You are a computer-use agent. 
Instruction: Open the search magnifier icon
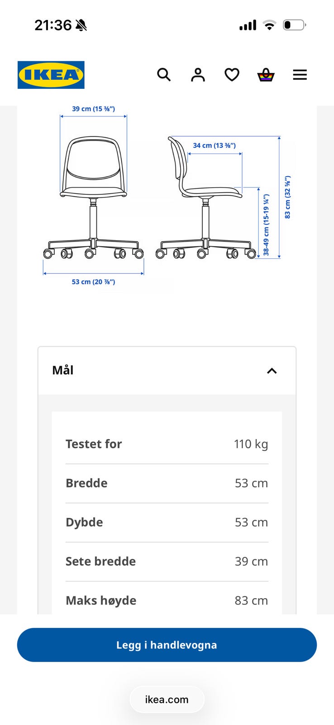pyautogui.click(x=164, y=75)
